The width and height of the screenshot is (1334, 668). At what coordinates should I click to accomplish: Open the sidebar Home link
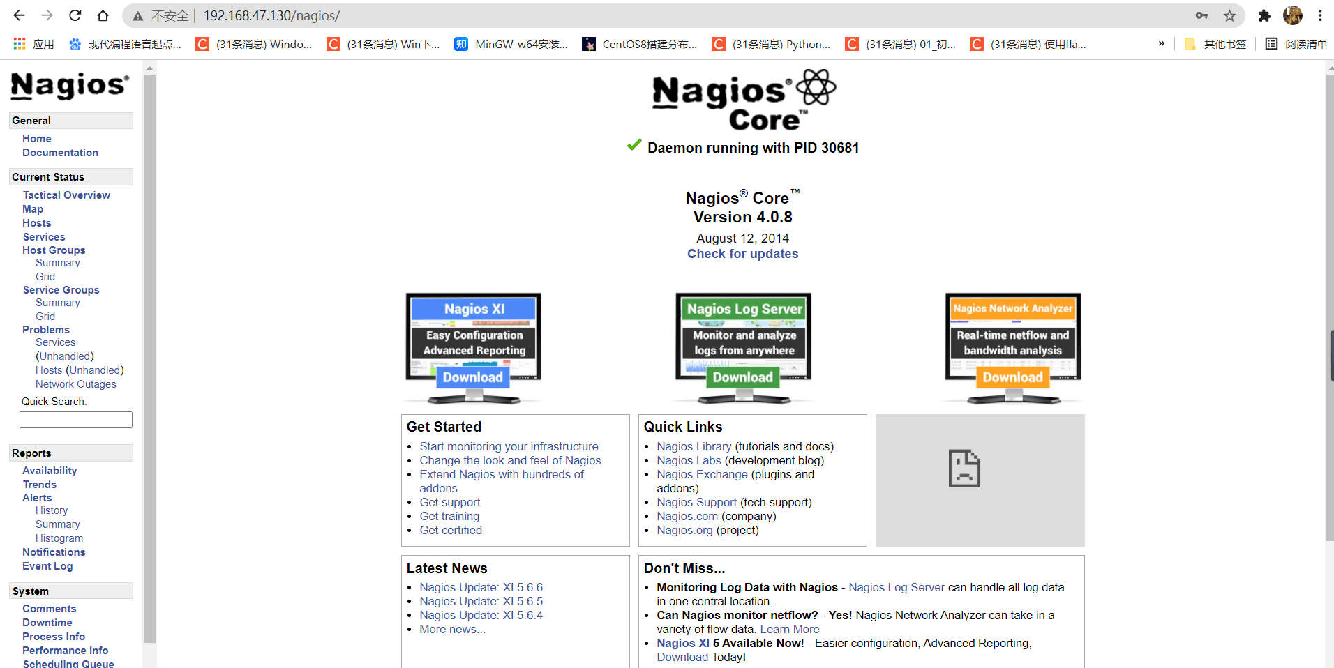tap(37, 139)
